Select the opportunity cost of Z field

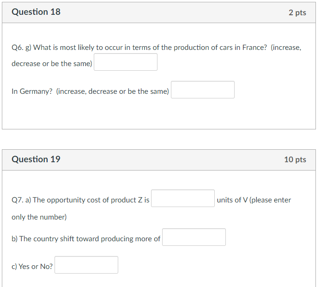(183, 198)
